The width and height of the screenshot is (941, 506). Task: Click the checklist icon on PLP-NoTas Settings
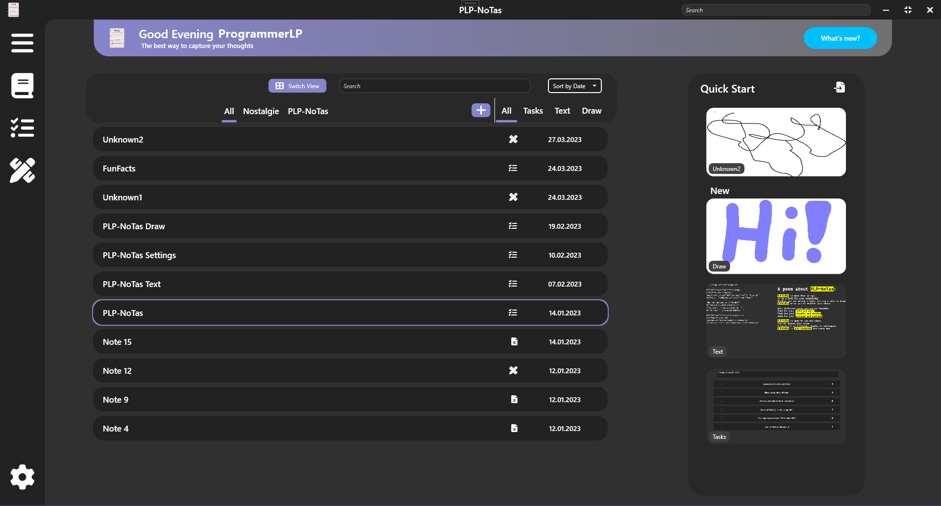513,254
